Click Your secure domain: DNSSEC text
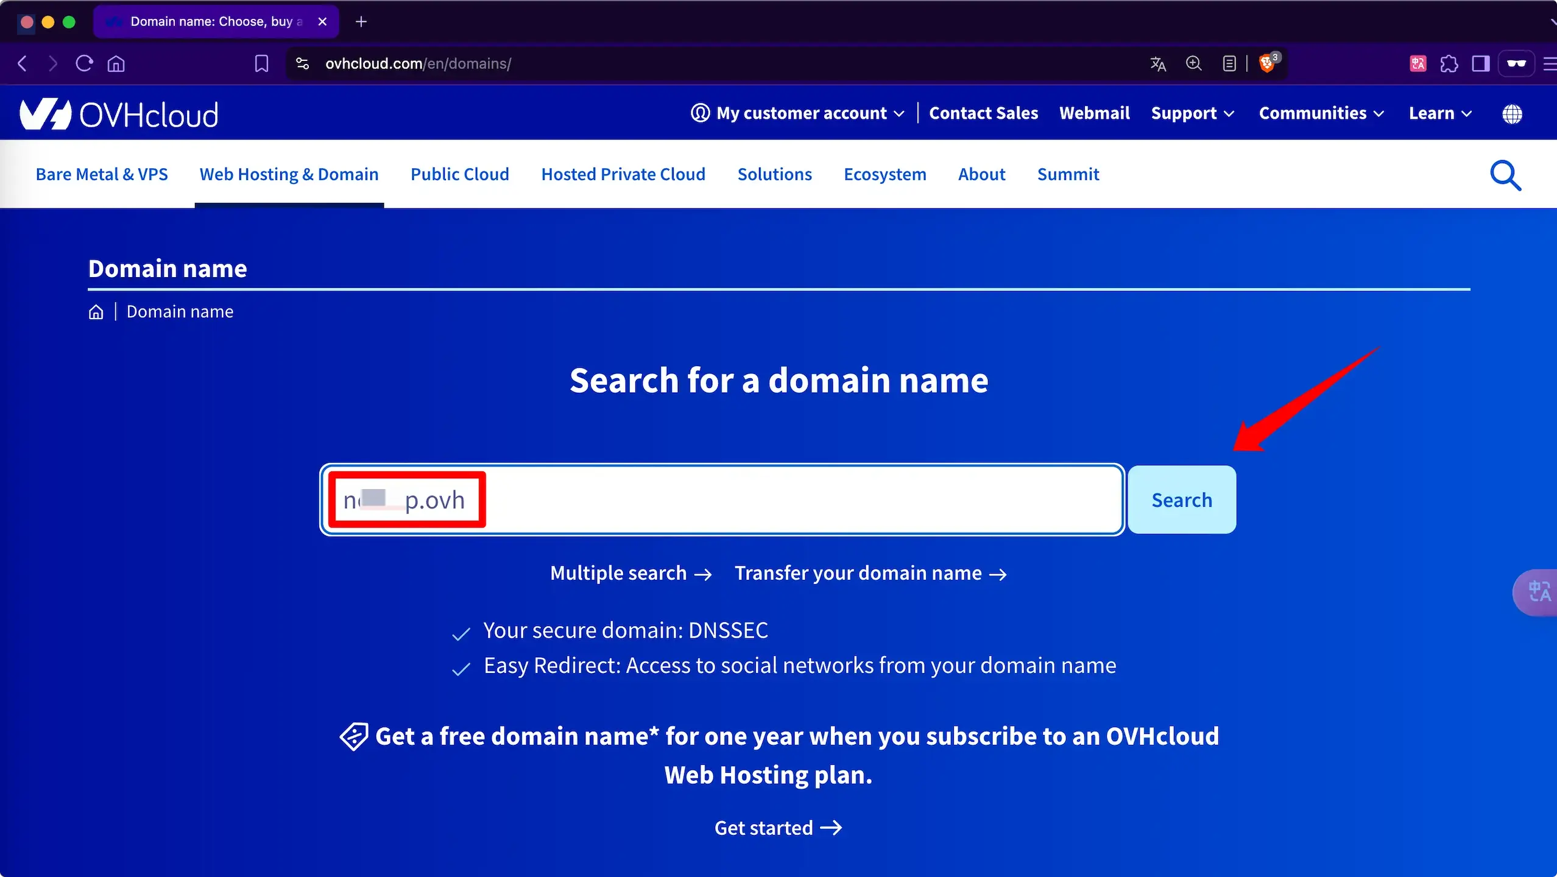 point(626,630)
